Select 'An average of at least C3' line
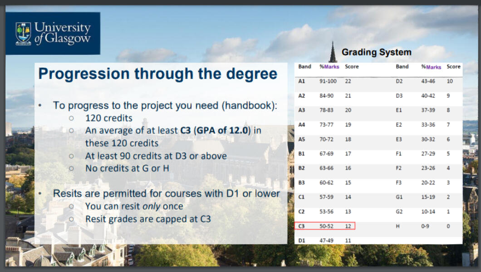This screenshot has width=481, height=272. [173, 131]
